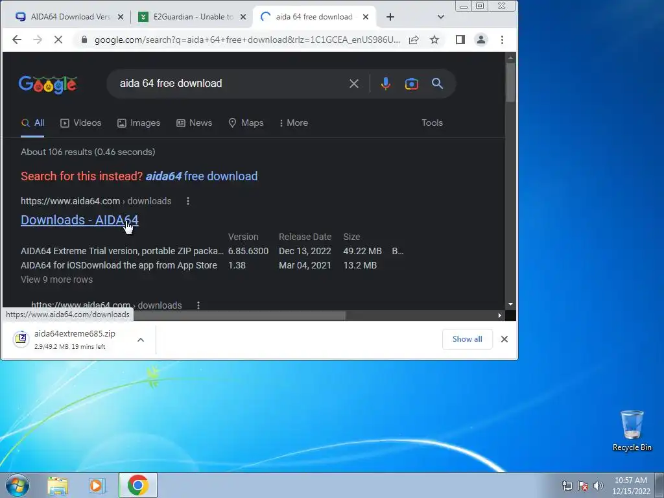Open aida64extreme685.zip download item
This screenshot has height=498, width=664.
[x=70, y=339]
